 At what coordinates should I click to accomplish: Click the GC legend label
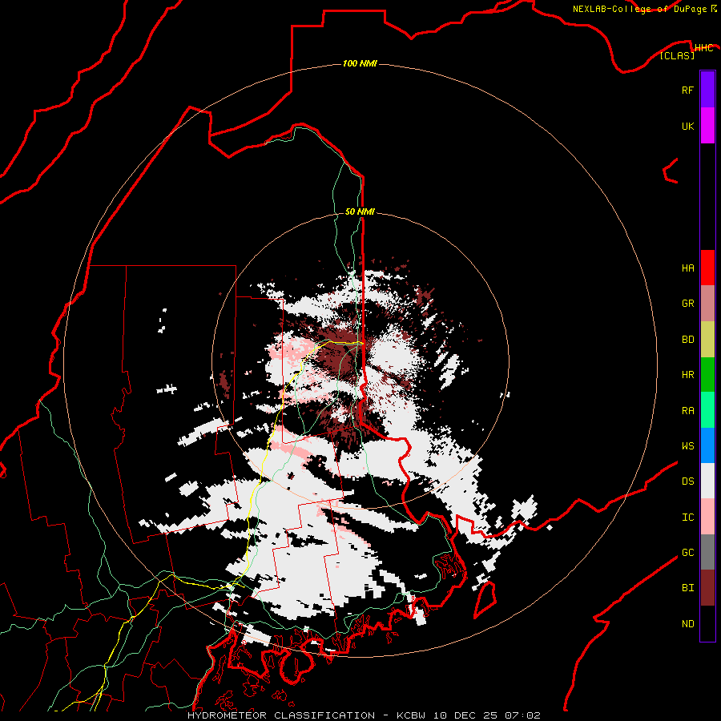[687, 553]
